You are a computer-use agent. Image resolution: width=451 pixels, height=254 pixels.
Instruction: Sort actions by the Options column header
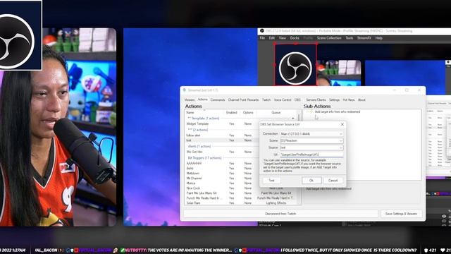[x=248, y=113]
